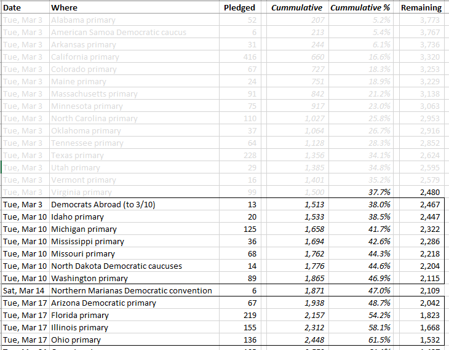Select the Michigan primary row label
The image size is (449, 350).
tap(83, 229)
